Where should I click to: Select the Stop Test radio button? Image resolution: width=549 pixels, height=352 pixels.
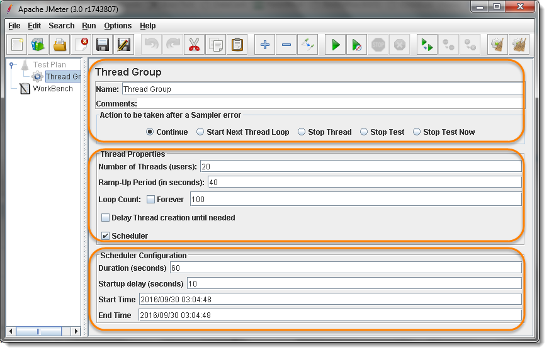364,132
